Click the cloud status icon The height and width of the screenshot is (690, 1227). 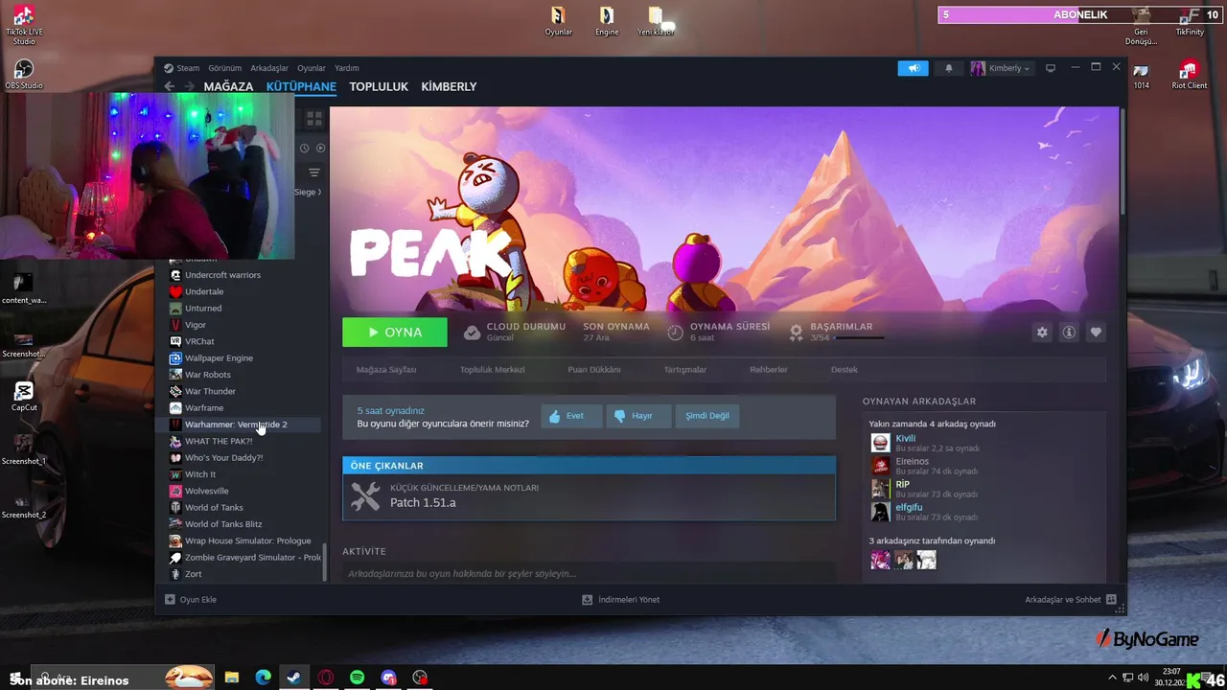pyautogui.click(x=472, y=333)
